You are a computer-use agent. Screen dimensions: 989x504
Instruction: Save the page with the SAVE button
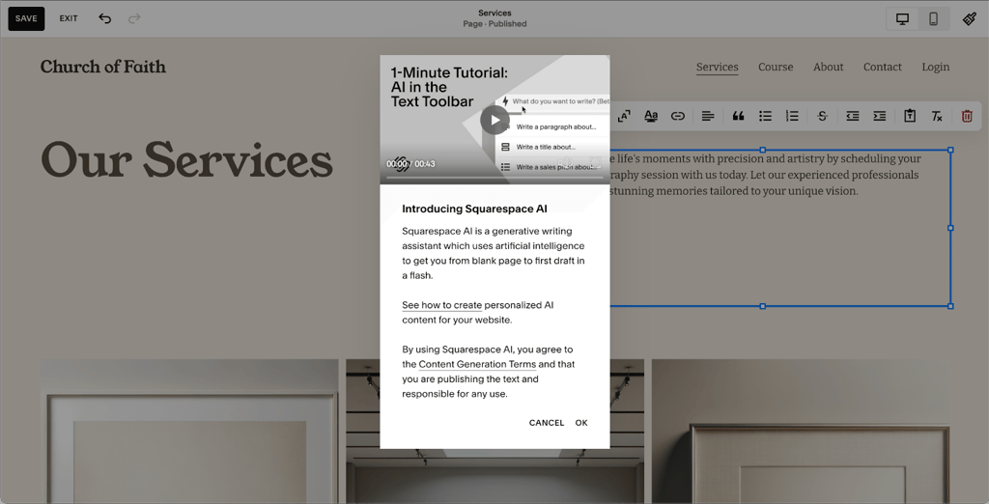point(26,18)
